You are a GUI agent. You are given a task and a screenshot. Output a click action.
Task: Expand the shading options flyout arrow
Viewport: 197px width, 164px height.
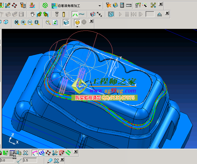point(77,27)
